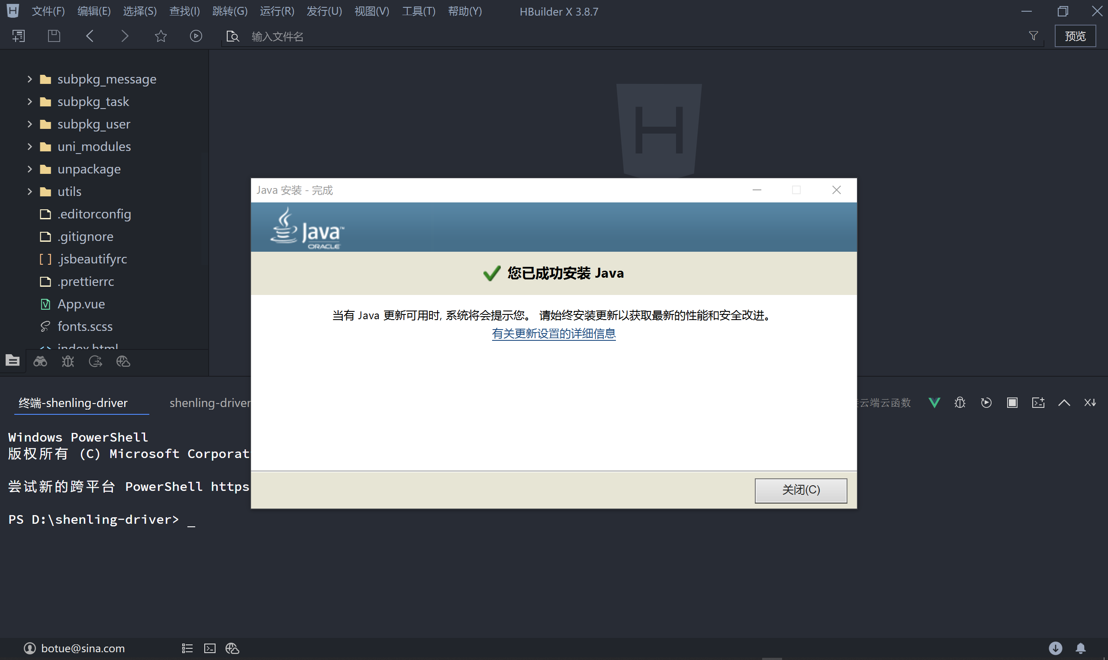Collapse console panel with up chevron
The height and width of the screenshot is (660, 1108).
pos(1064,403)
